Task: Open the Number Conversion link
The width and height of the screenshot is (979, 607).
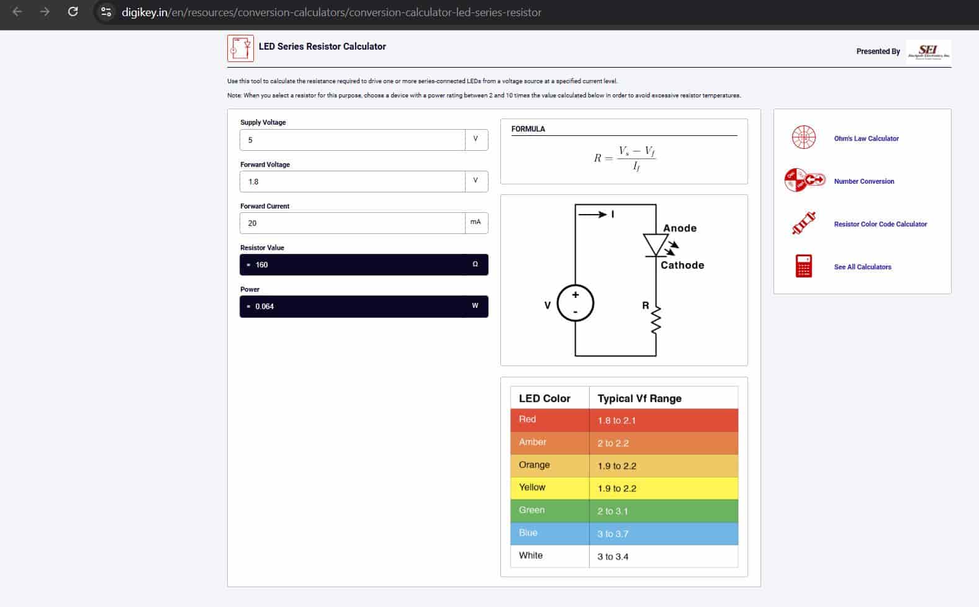Action: [864, 181]
